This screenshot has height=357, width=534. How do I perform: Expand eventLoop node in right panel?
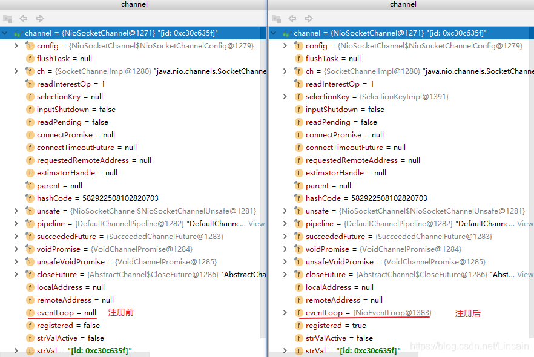pos(285,312)
